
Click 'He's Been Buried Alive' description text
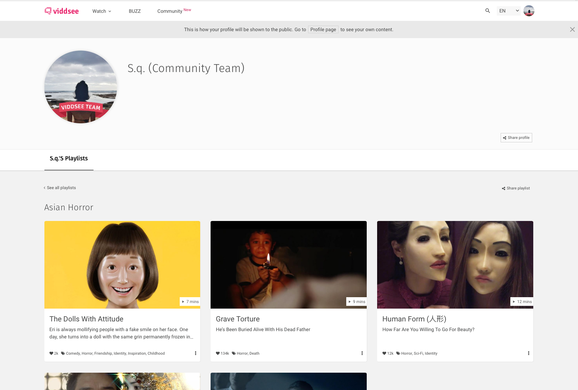coord(263,329)
